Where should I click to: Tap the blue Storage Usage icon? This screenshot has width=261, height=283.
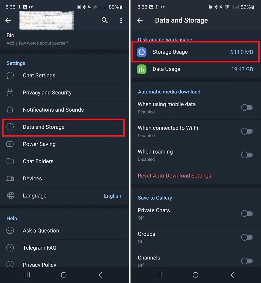(142, 52)
